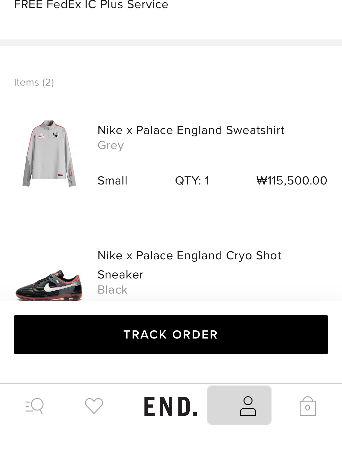Click the Items (2) heading
The image size is (342, 456).
tap(34, 82)
